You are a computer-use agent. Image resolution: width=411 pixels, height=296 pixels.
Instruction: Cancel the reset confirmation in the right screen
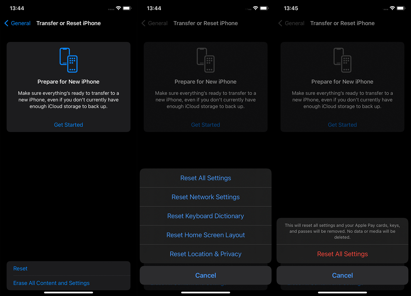click(x=342, y=275)
